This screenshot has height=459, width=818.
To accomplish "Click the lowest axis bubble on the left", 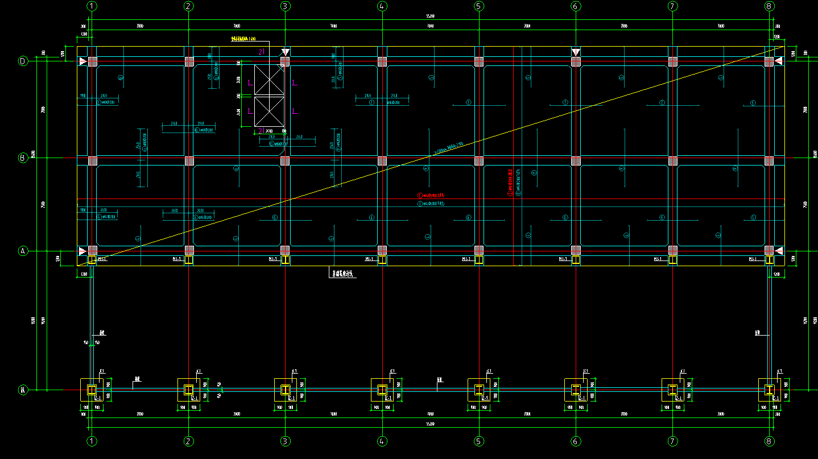I will (x=23, y=390).
